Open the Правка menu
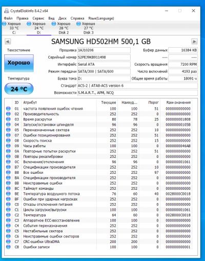Screen dimensions: 205x261 click(23, 18)
